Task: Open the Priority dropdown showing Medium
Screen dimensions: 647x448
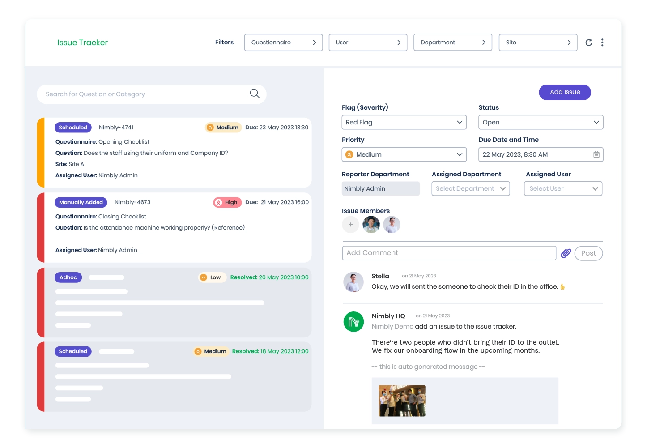Action: pyautogui.click(x=404, y=154)
